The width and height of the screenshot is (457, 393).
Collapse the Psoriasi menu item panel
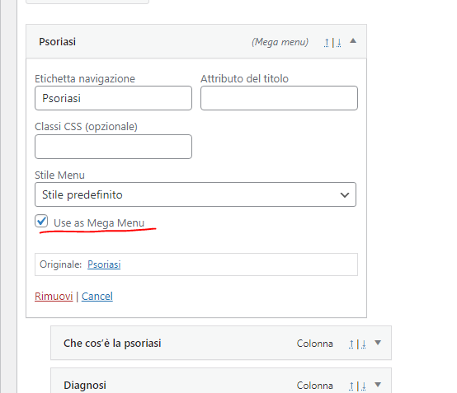coord(353,41)
